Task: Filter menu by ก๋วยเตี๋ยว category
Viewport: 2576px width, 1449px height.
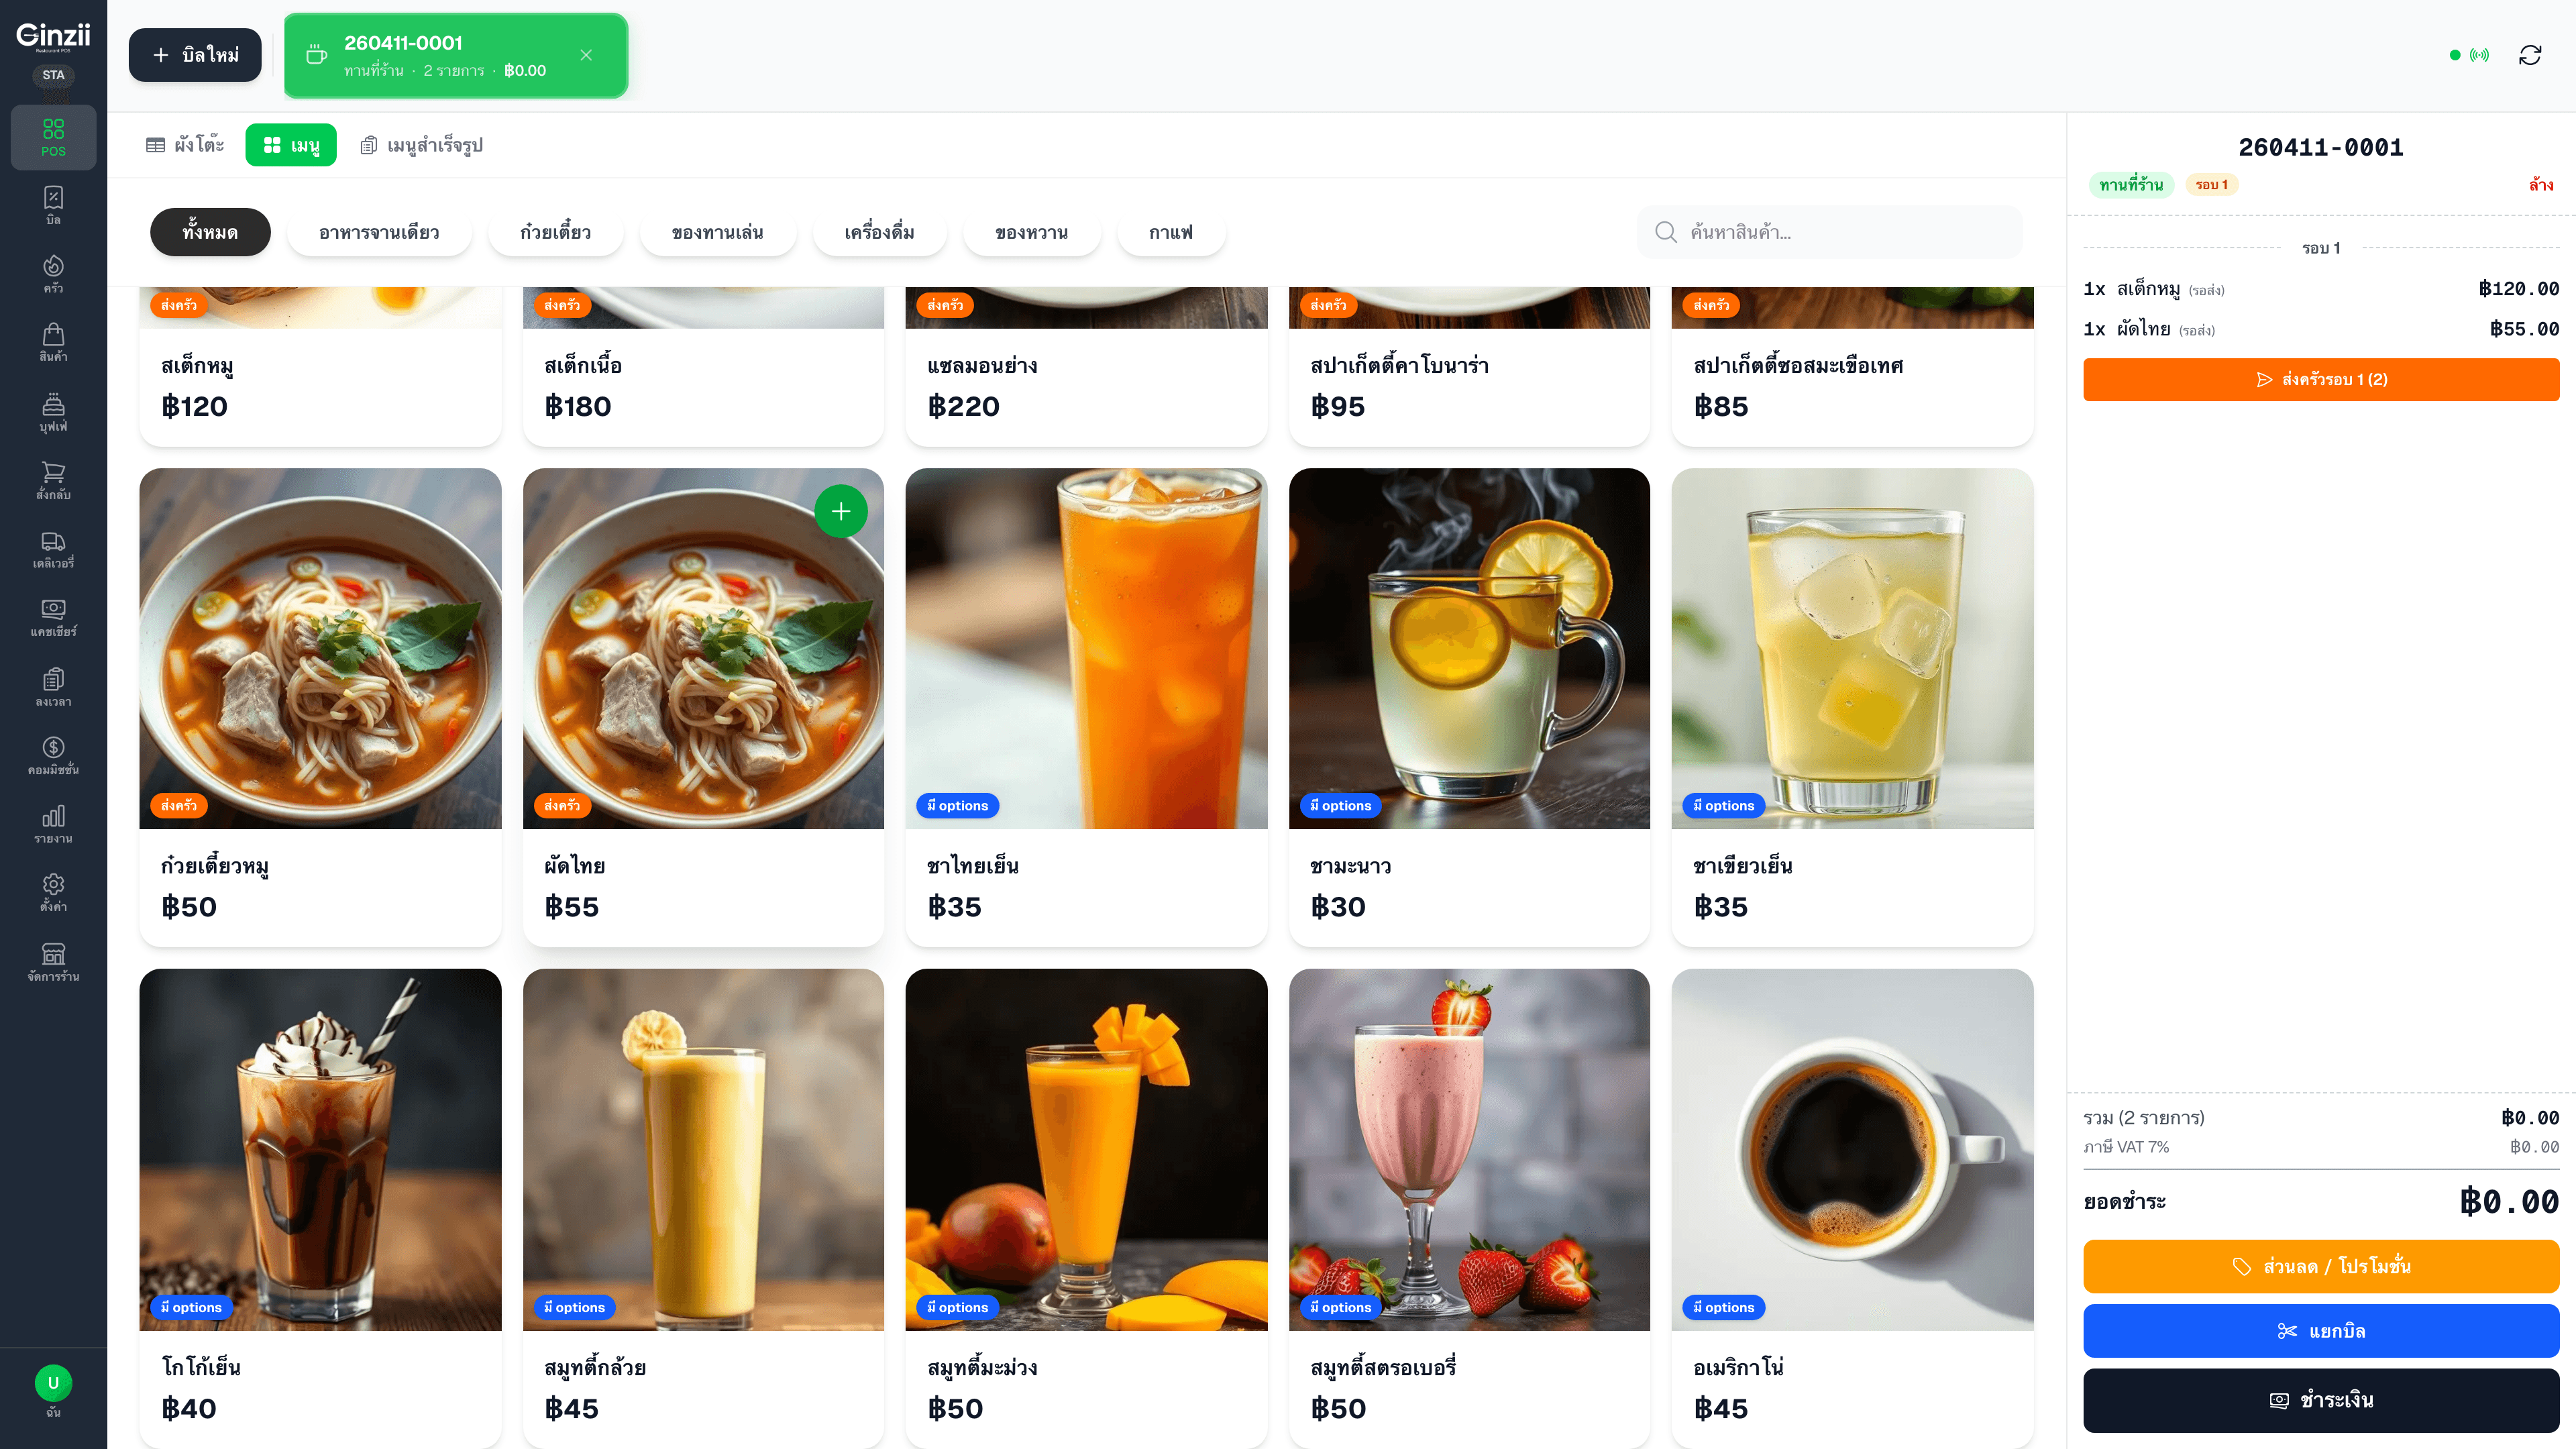Action: tap(555, 232)
